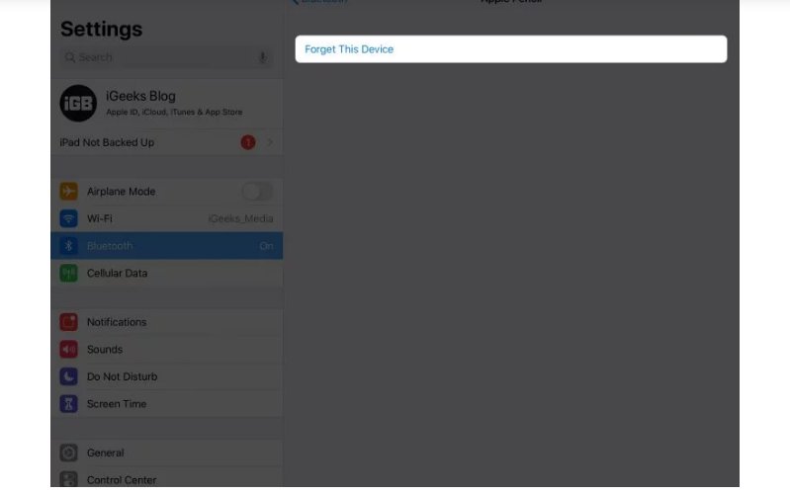Viewport: 790px width, 494px height.
Task: Click the Screen Time hourglass icon
Action: (x=69, y=403)
